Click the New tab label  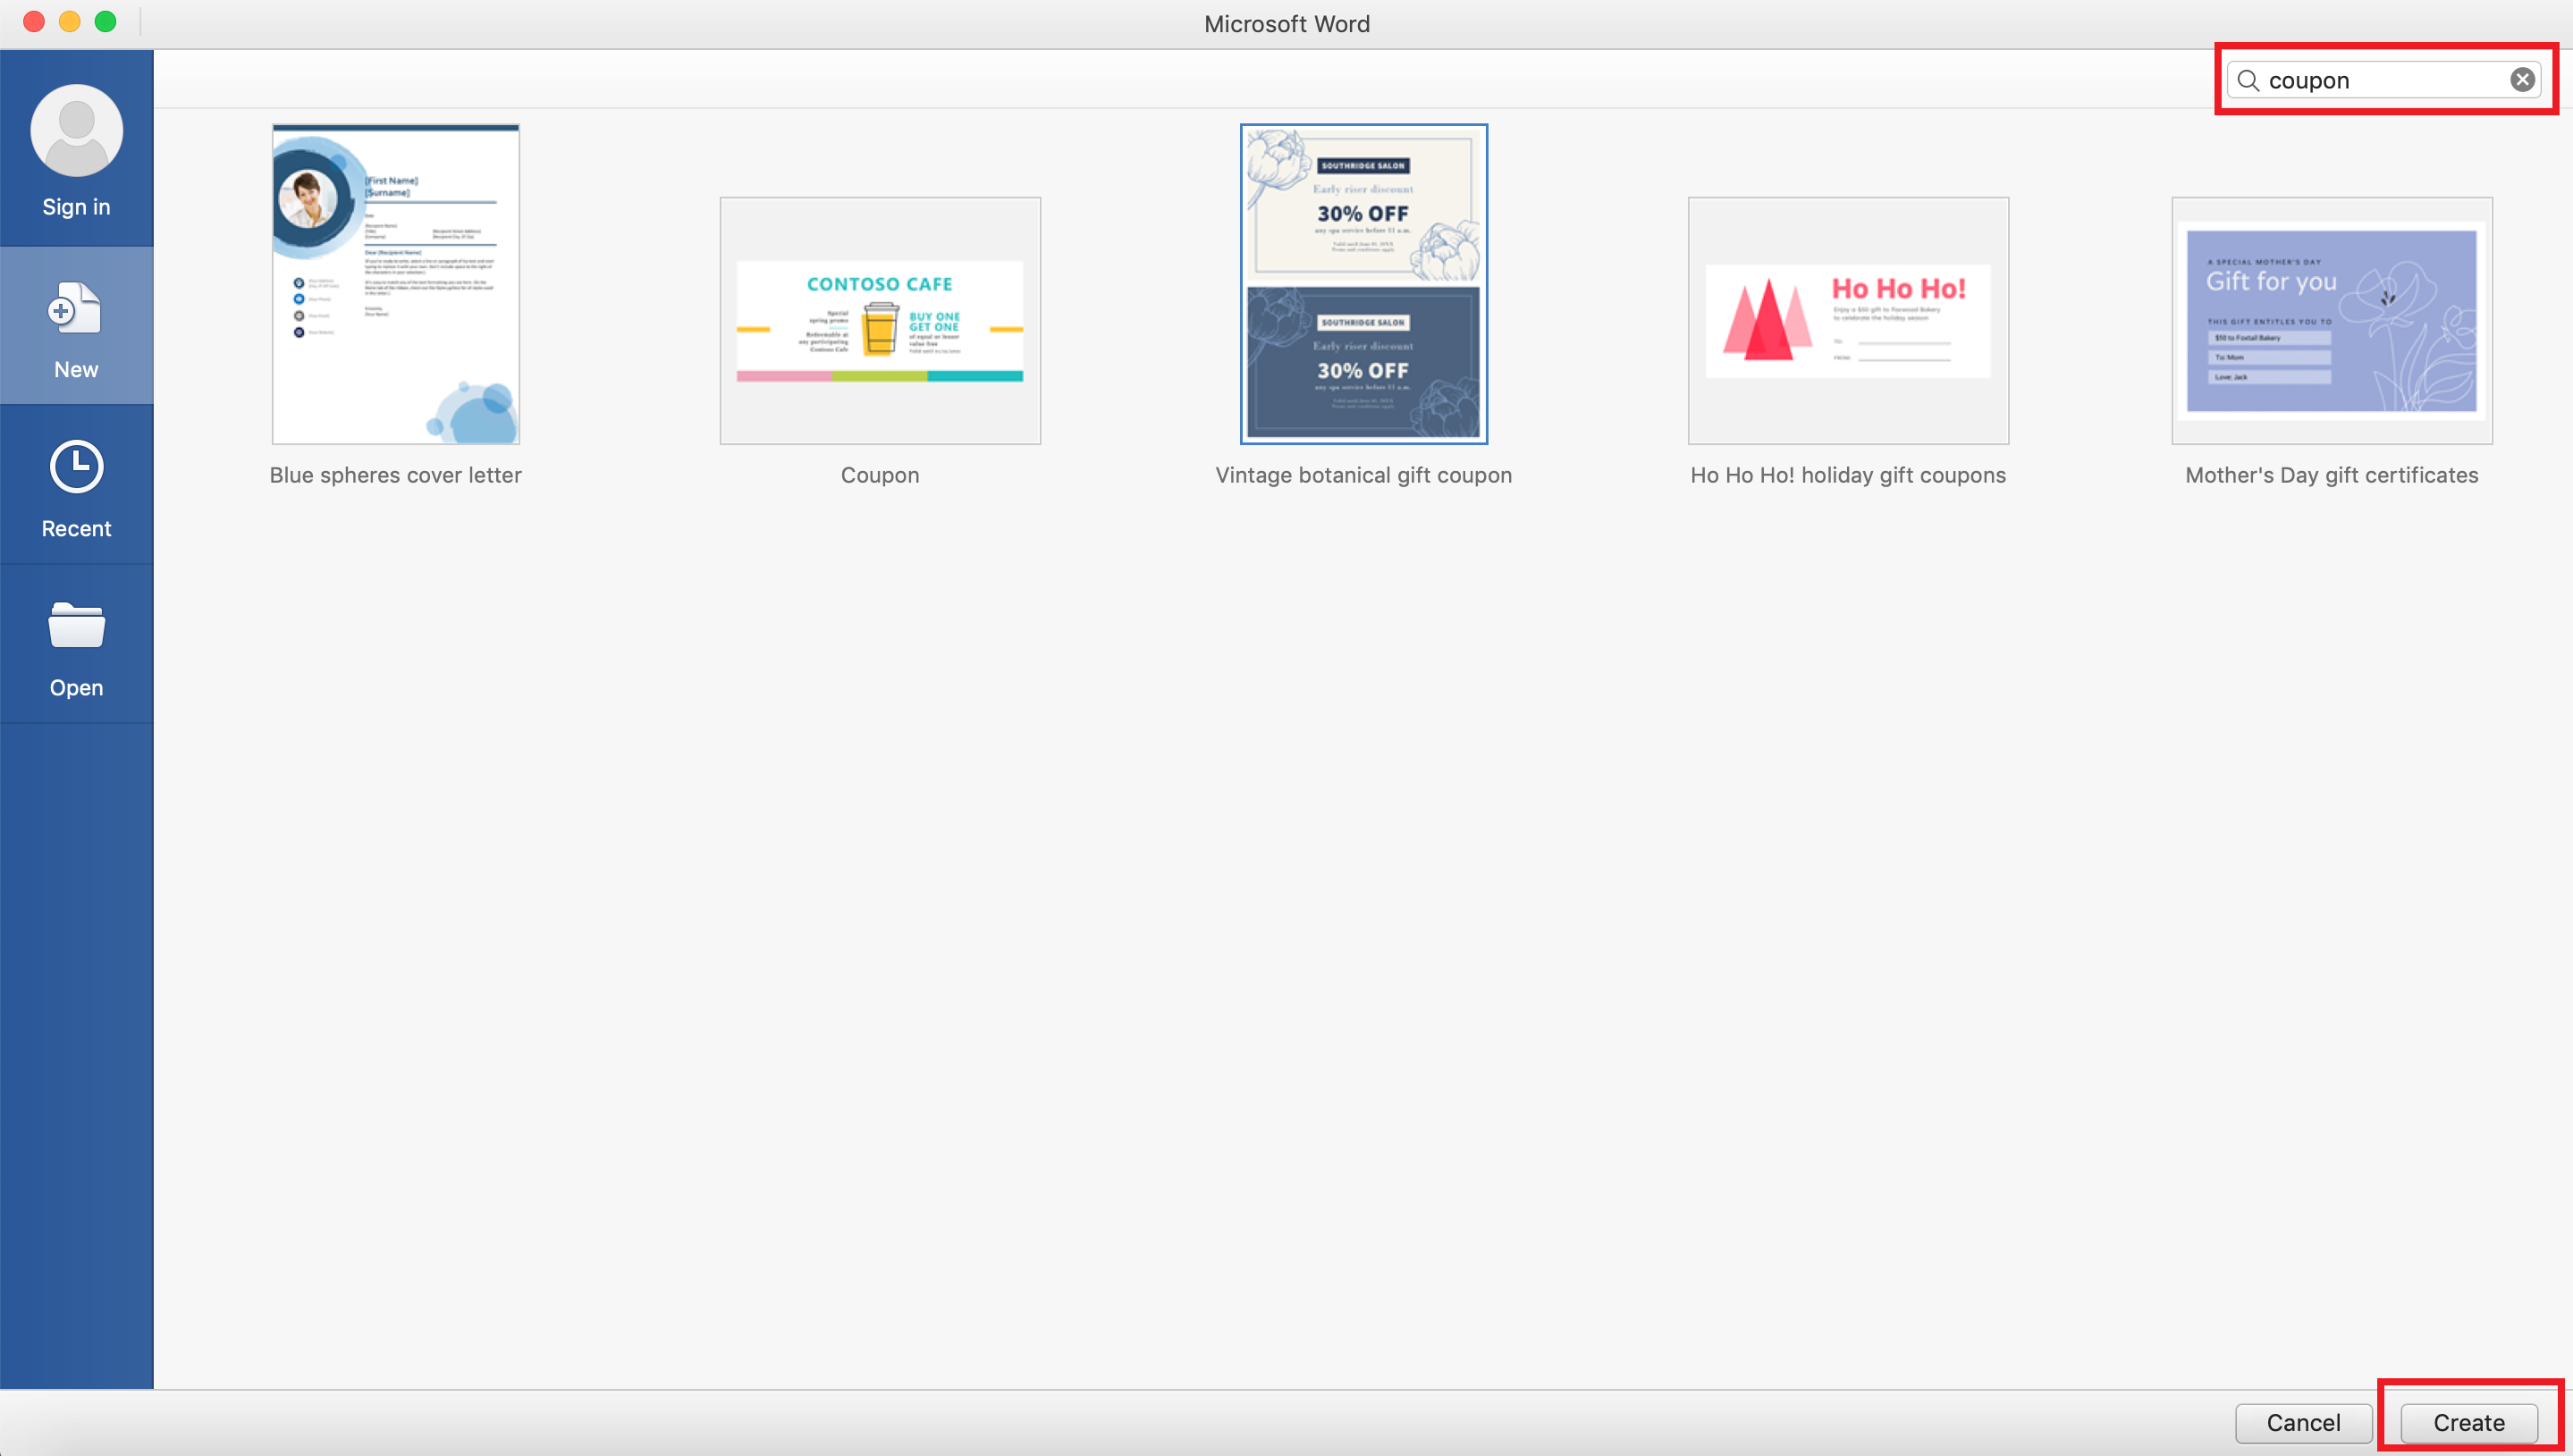(76, 370)
